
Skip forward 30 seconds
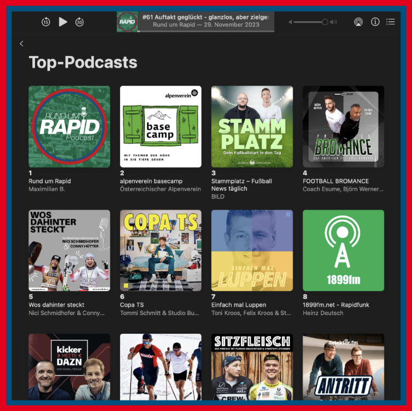[x=80, y=22]
